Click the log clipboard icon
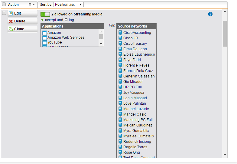Viewport: 237px width, 164px height. [x=66, y=20]
